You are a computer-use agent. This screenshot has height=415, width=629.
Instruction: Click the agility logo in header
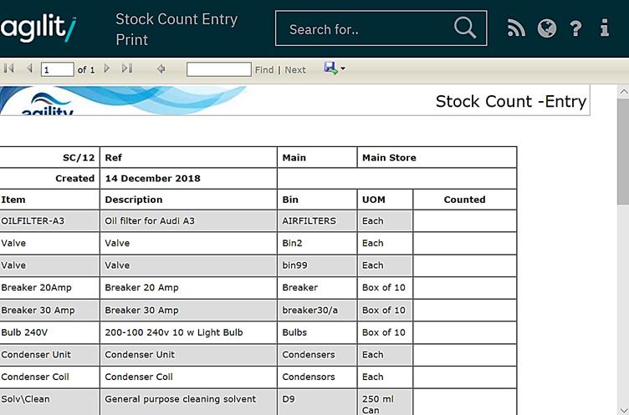coord(39,28)
